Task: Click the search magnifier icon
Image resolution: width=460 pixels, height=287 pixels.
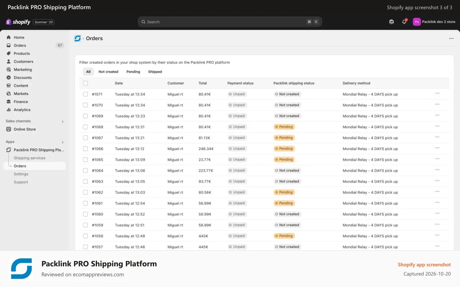Action: (143, 22)
